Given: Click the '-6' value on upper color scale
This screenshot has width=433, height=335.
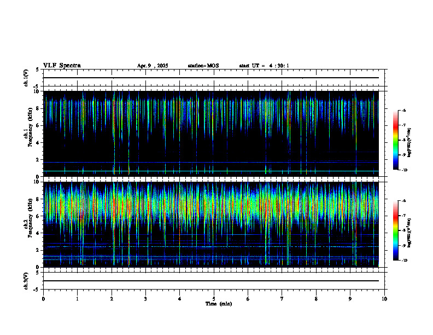Looking at the screenshot, I should coord(403,110).
